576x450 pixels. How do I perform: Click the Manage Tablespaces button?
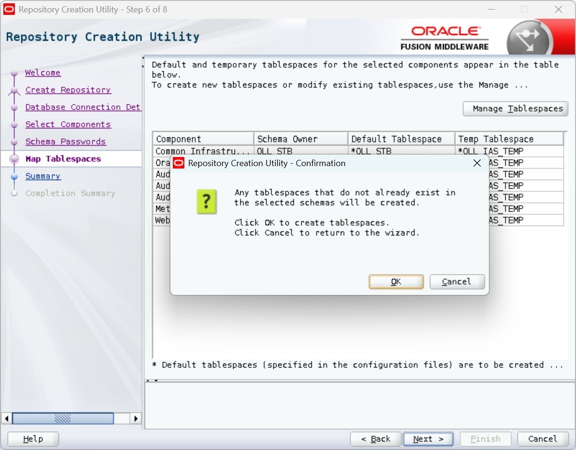pyautogui.click(x=515, y=109)
